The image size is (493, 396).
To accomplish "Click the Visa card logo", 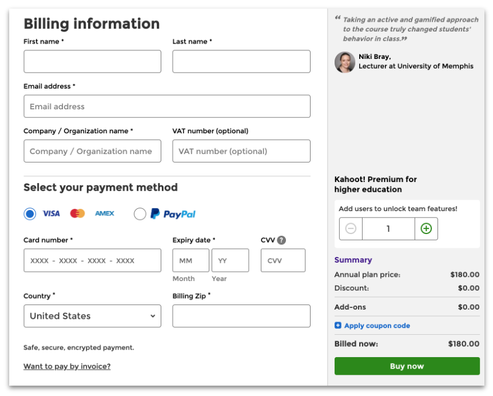I will pos(51,213).
